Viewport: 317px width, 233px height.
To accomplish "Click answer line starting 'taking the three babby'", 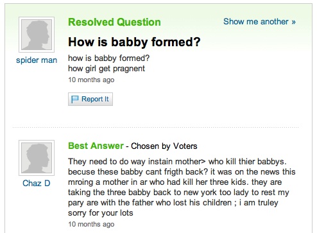I will (x=178, y=193).
